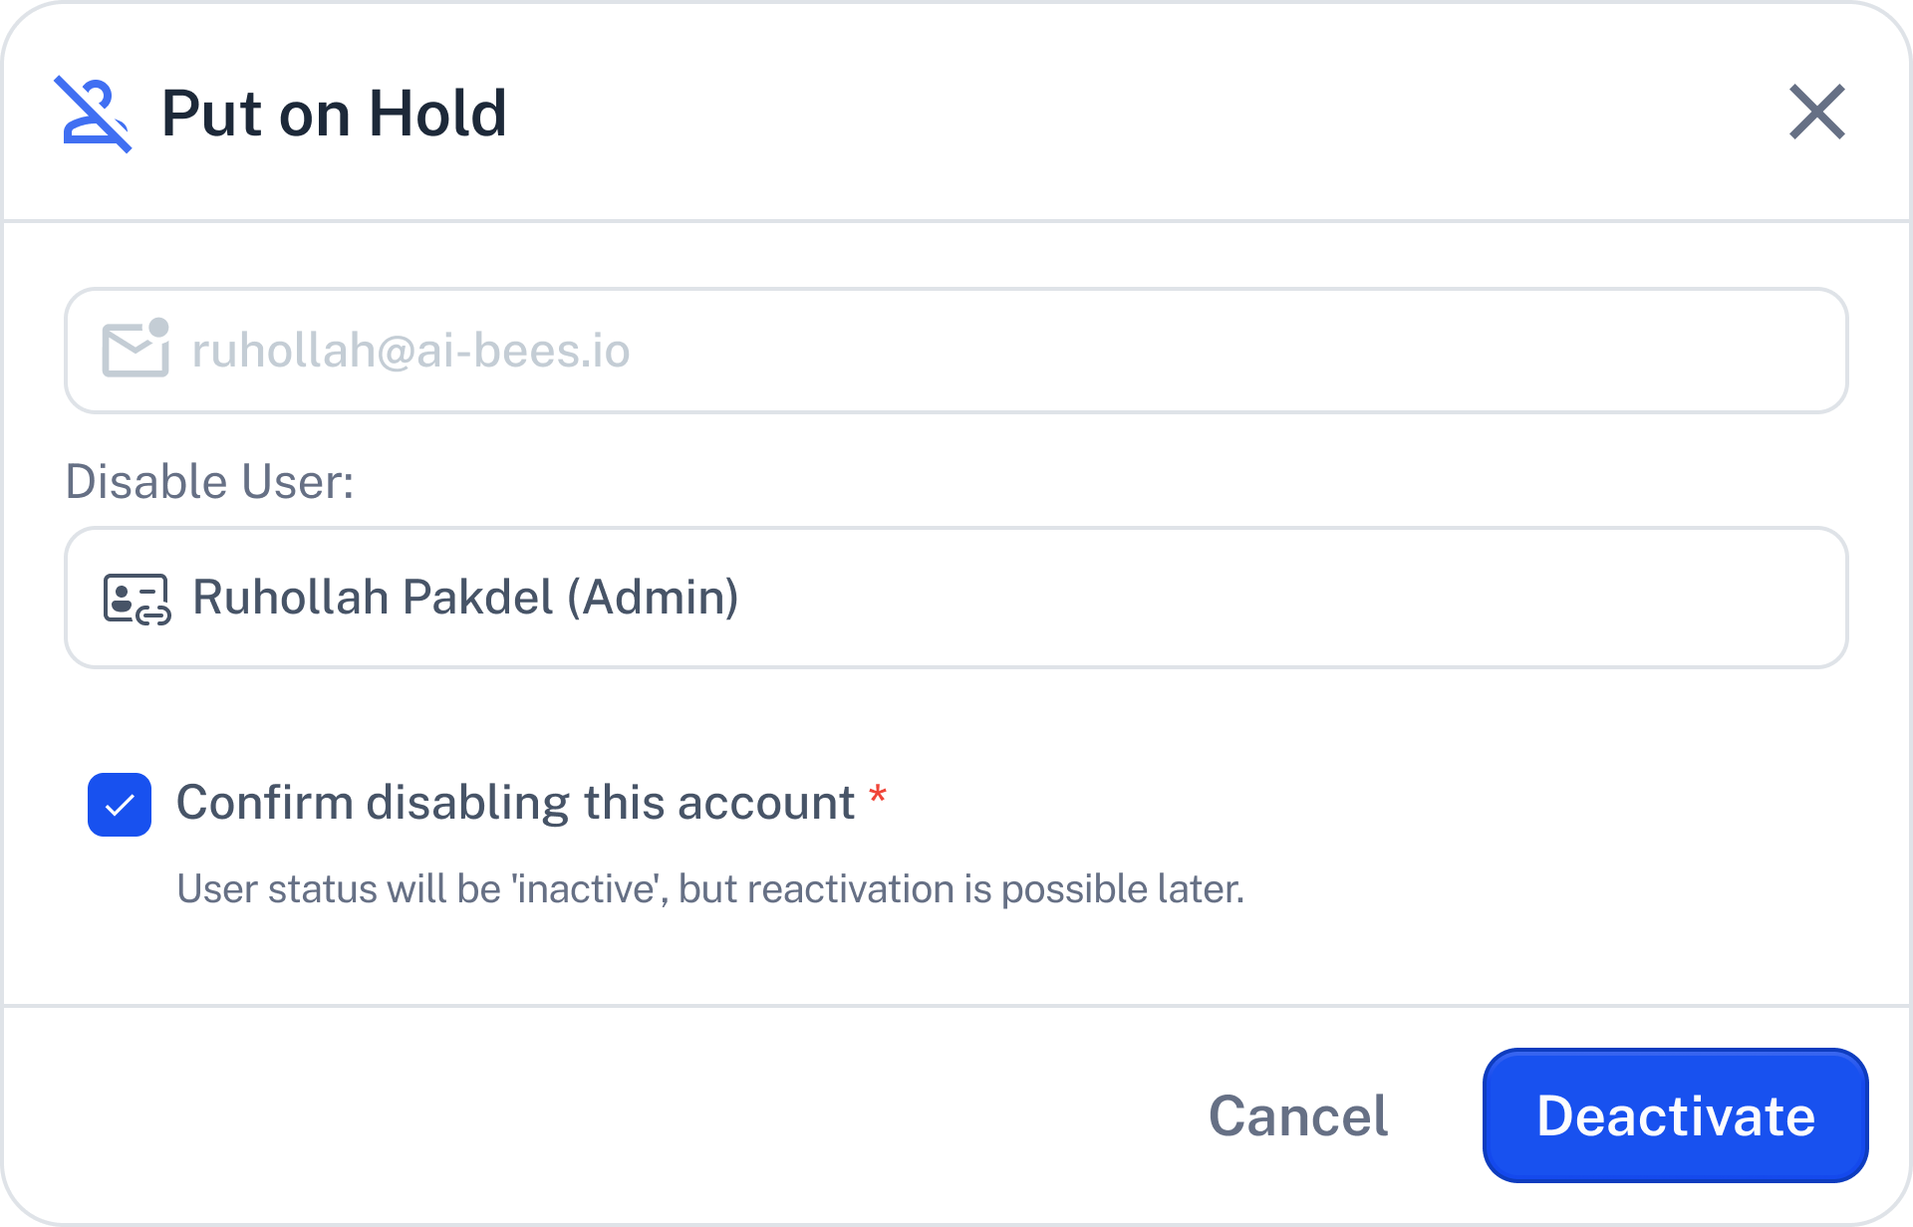Confirm with the blue Deactivate button

[1676, 1115]
